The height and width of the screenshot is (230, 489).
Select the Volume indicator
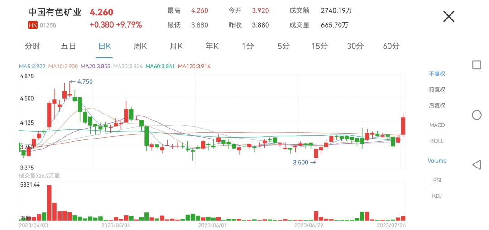click(x=437, y=160)
